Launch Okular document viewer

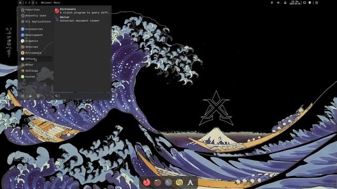(x=82, y=19)
